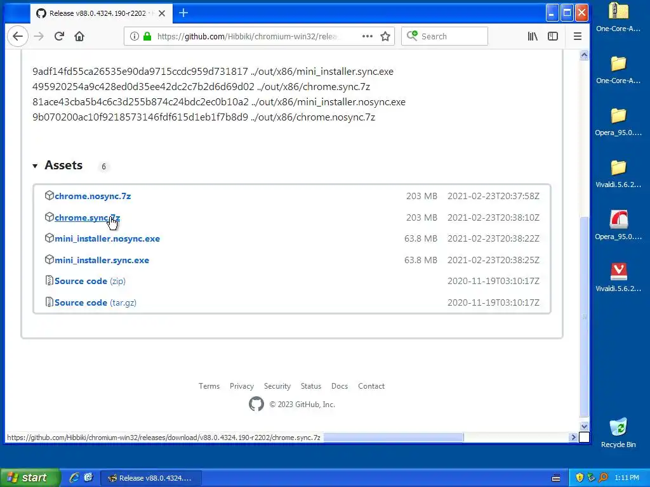The image size is (650, 487).
Task: Select the Release v88.0.4324 taskbar button
Action: 151,478
